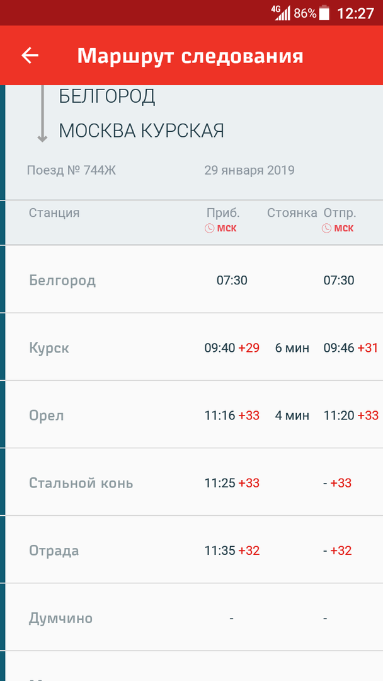
Task: Tap the Станция column header
Action: 54,212
